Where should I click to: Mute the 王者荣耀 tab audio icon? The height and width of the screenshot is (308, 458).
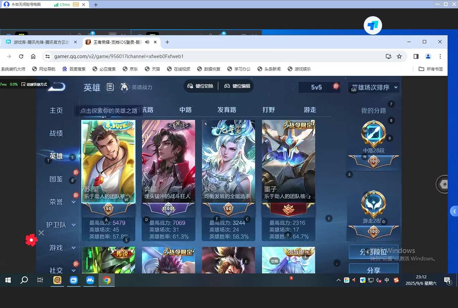[147, 42]
